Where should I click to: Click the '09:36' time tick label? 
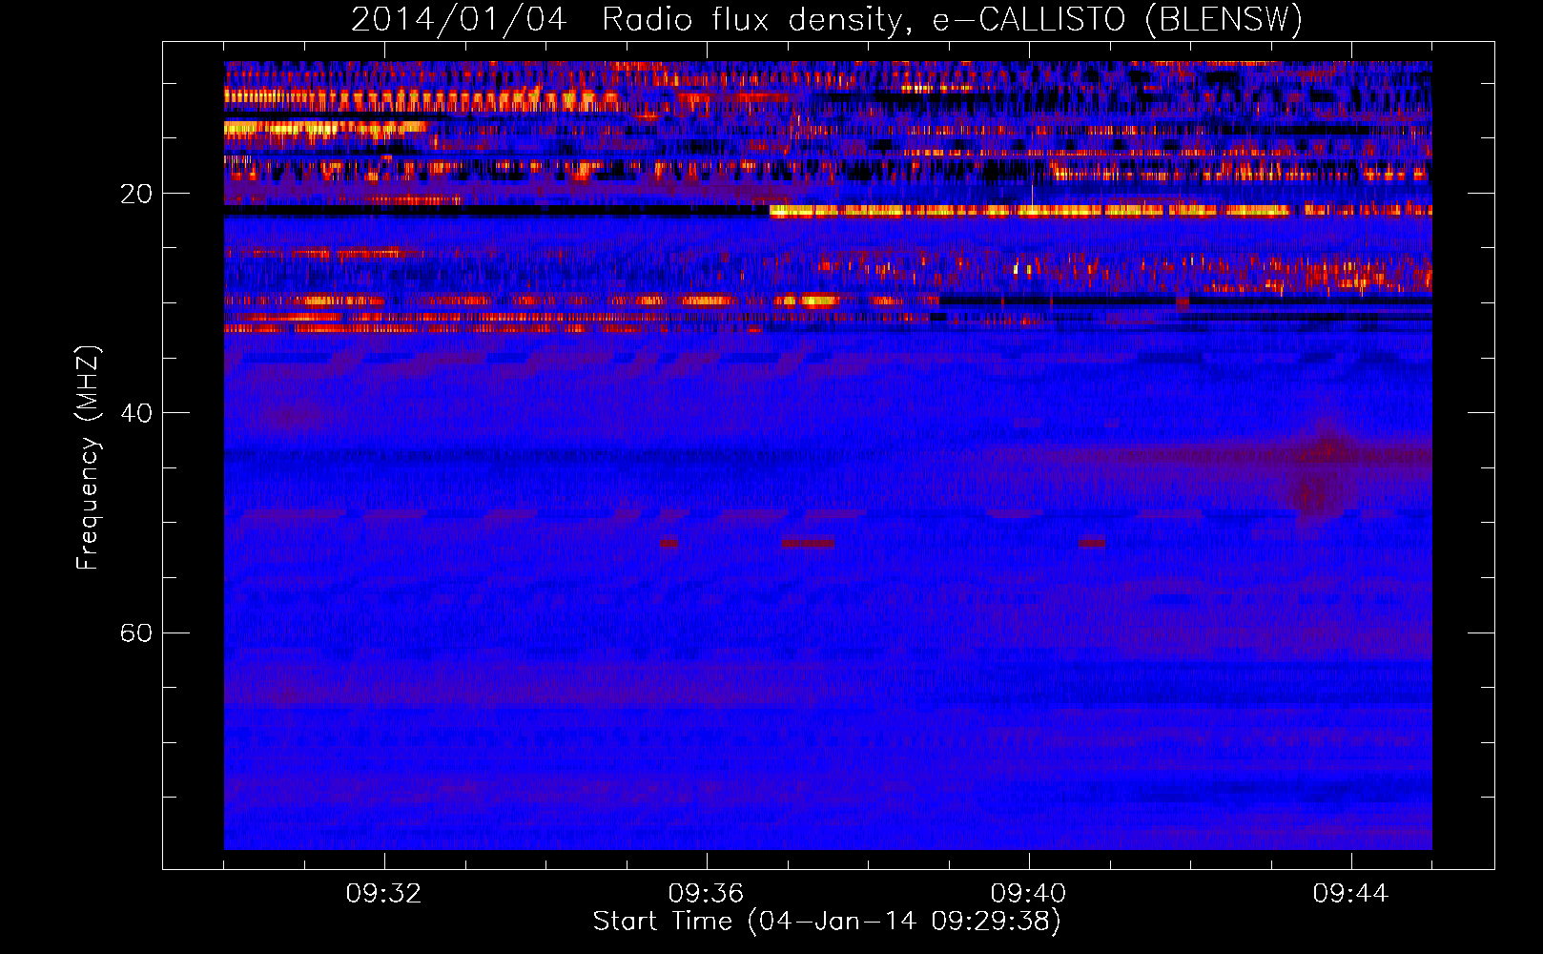point(707,894)
